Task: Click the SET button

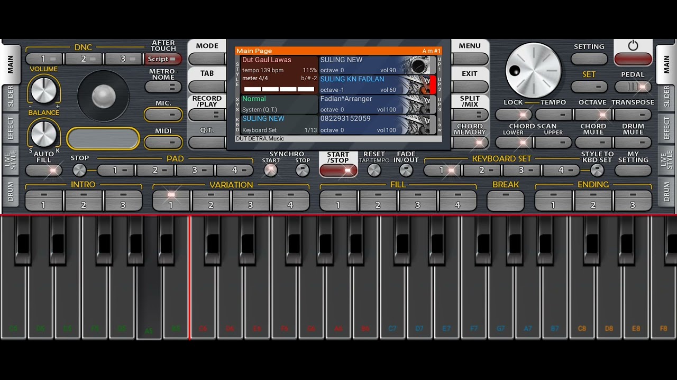Action: 589,87
